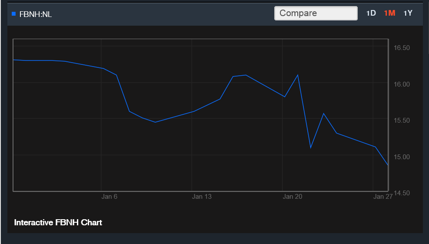Click the 15.00 price axis label
This screenshot has width=429, height=244.
click(x=402, y=157)
